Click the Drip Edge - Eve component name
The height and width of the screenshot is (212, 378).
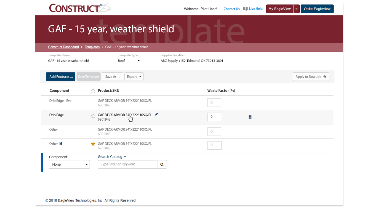click(x=60, y=101)
